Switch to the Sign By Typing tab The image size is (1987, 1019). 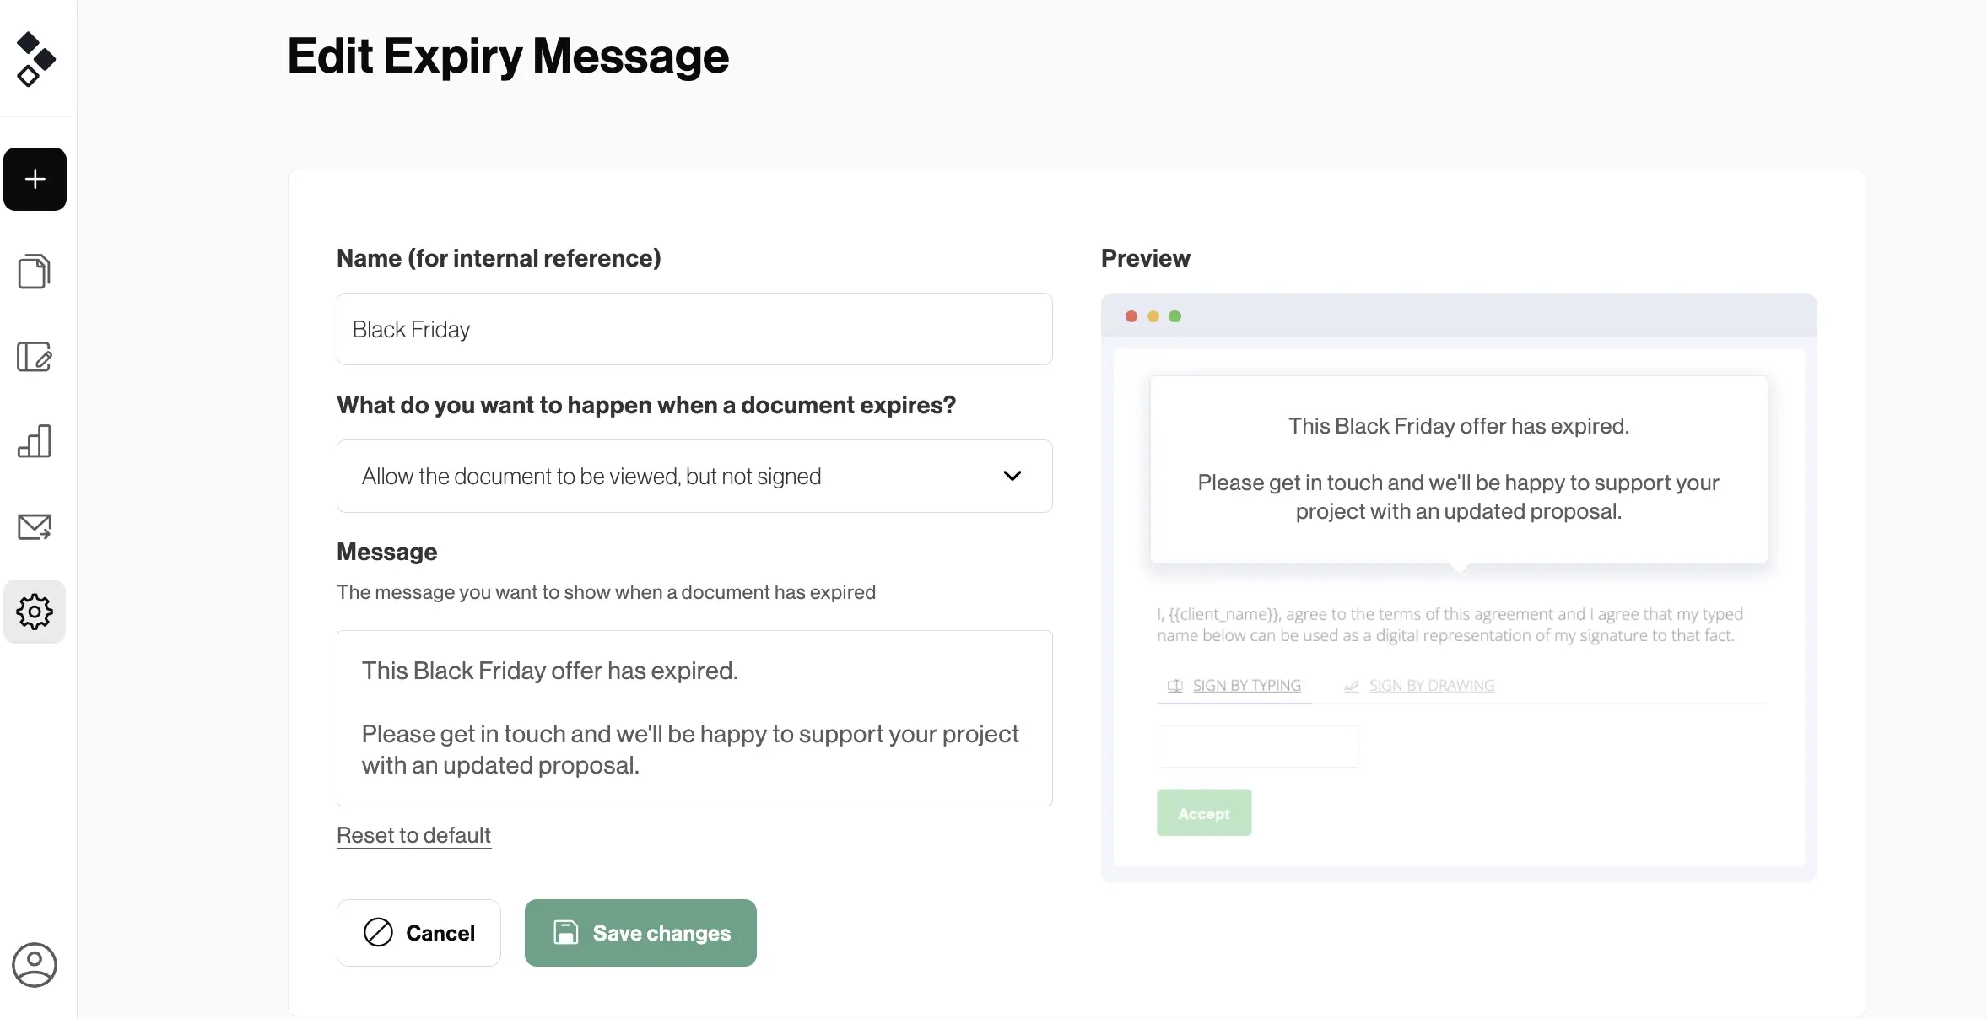(1246, 685)
